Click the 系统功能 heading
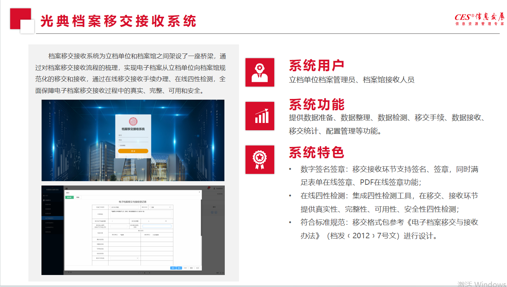Viewport: 507px width, 287px height. point(316,104)
